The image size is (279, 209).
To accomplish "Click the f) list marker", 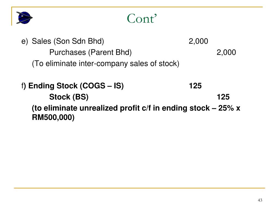I will [24, 86].
